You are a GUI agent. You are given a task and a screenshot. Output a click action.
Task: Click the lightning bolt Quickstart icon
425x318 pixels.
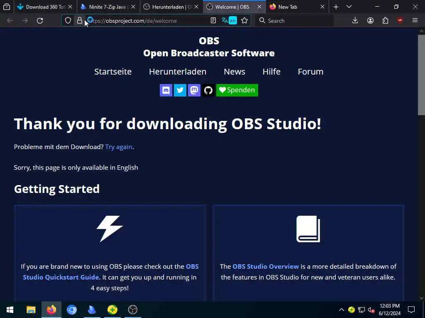pyautogui.click(x=110, y=229)
